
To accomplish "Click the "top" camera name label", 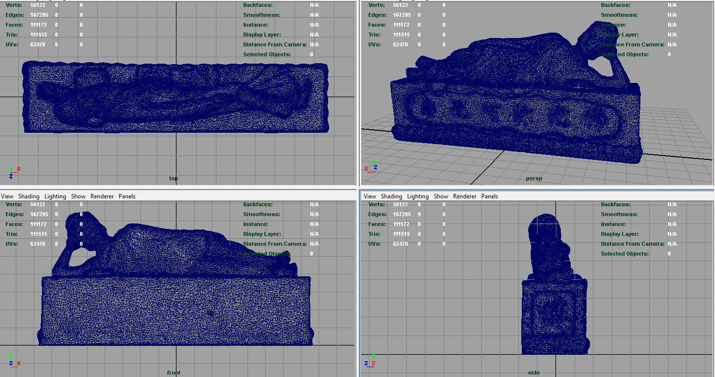I will click(173, 178).
